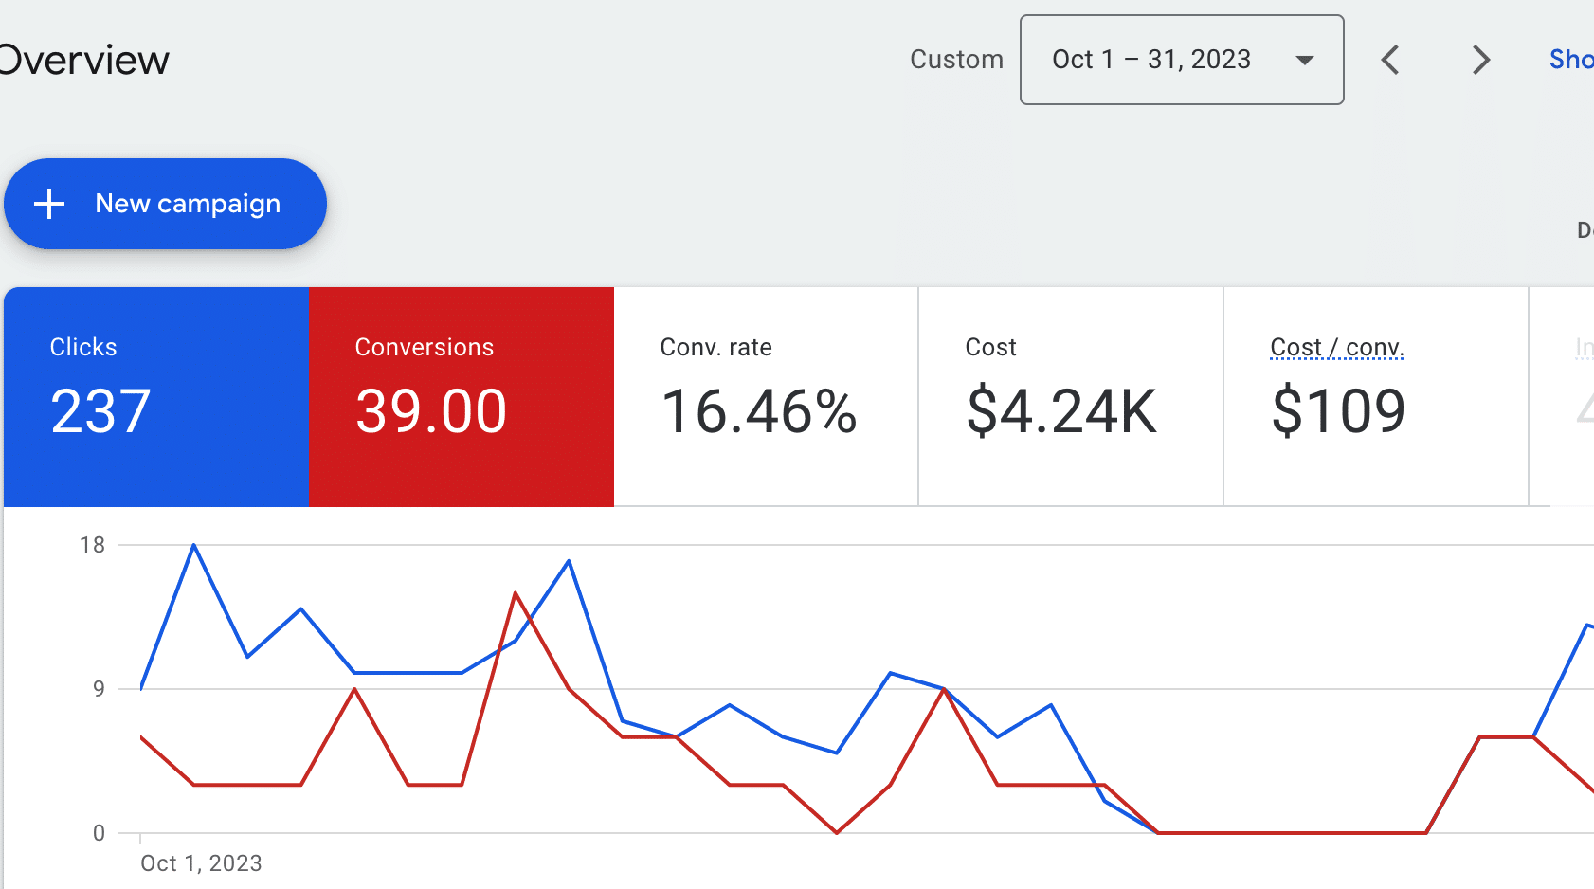Click the Overview page heading

(x=83, y=60)
